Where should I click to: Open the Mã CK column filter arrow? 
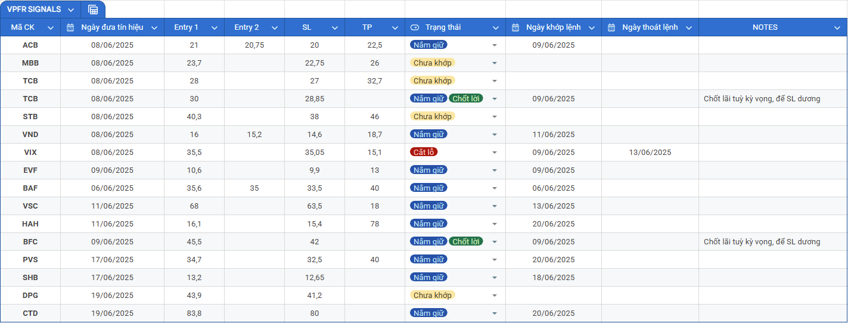click(51, 27)
